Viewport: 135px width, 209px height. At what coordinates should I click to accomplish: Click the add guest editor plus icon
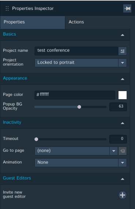point(123,195)
